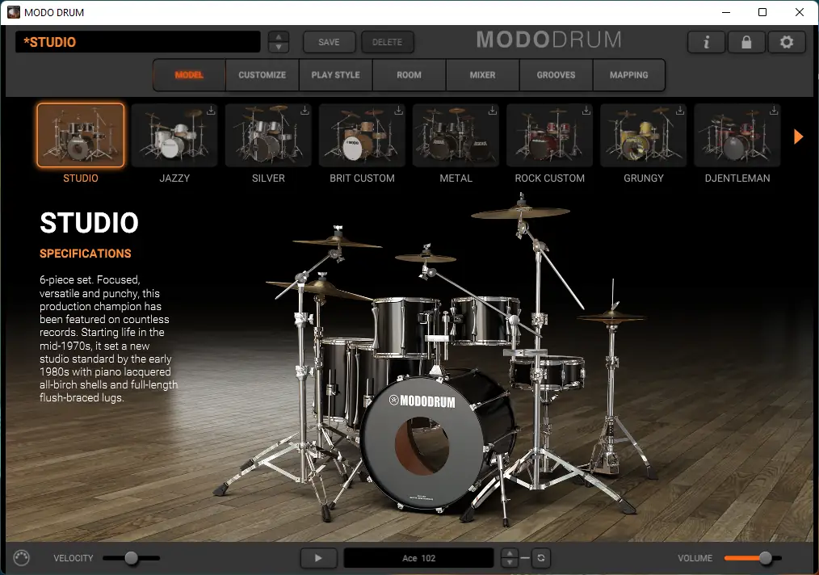819x575 pixels.
Task: Click the DELETE button
Action: (387, 42)
